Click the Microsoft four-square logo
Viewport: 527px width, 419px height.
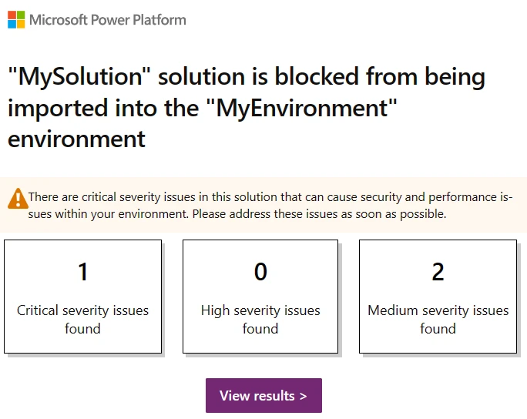[x=16, y=19]
